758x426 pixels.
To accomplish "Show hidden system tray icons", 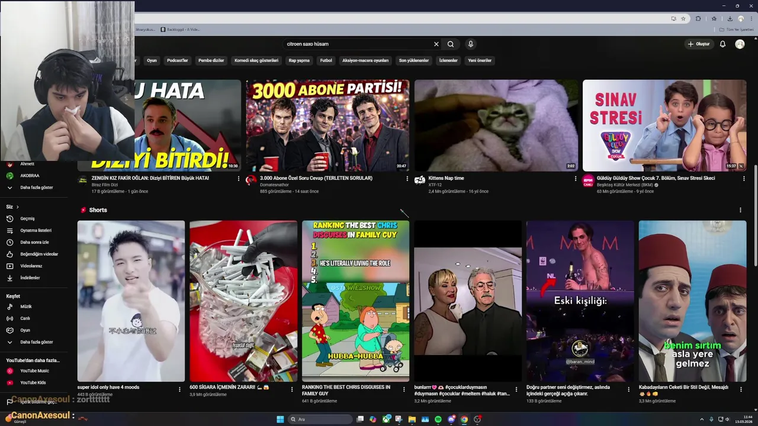I will point(702,419).
